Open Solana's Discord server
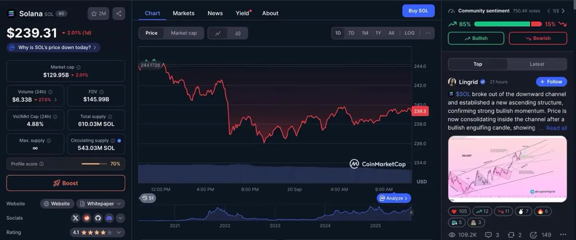 [109, 218]
